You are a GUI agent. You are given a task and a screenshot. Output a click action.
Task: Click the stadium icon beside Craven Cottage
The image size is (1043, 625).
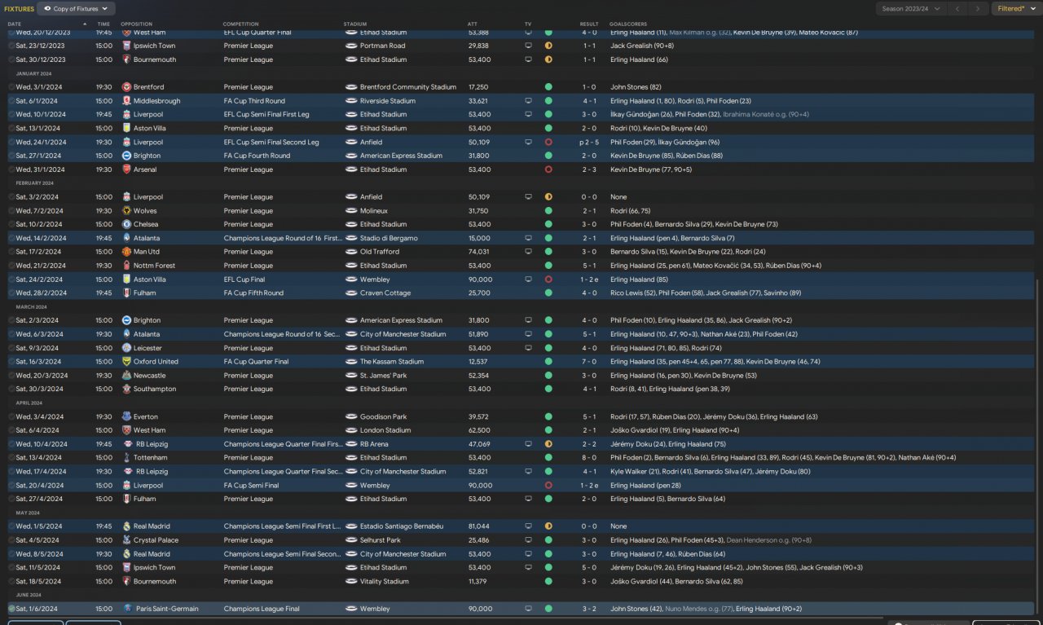click(x=351, y=293)
